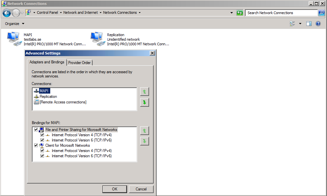Open Network and Internet breadcrumb
The height and width of the screenshot is (196, 327).
(x=80, y=12)
